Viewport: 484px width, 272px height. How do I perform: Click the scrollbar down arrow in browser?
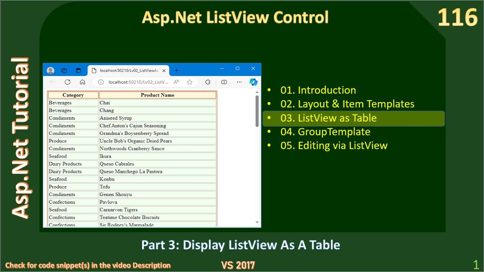click(257, 223)
